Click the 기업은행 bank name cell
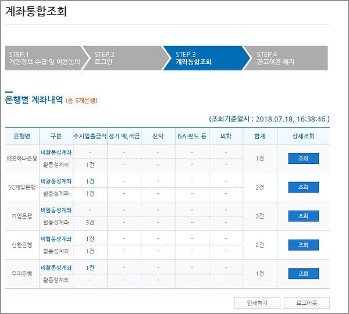 22,216
